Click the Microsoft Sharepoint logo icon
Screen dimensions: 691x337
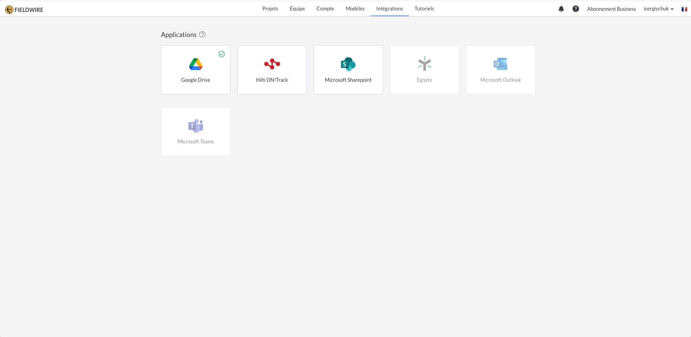click(348, 64)
